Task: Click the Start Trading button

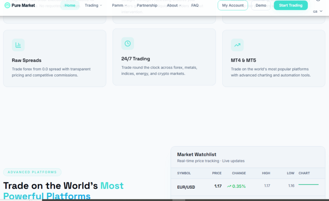Action: (291, 5)
